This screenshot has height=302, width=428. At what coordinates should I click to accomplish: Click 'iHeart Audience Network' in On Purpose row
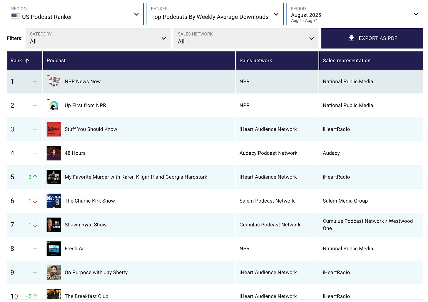coord(268,272)
